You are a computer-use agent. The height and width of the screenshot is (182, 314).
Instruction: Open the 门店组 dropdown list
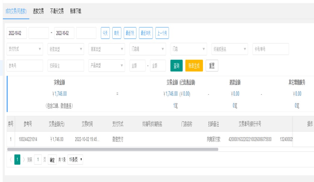tap(148, 49)
